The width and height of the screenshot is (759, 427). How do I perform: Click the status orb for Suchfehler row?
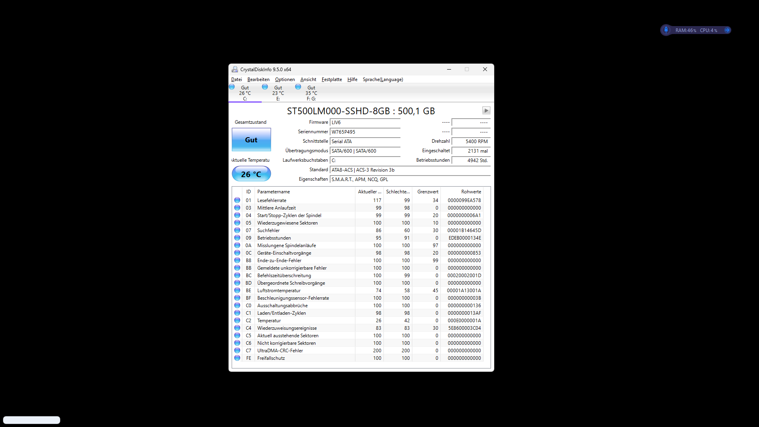point(237,231)
